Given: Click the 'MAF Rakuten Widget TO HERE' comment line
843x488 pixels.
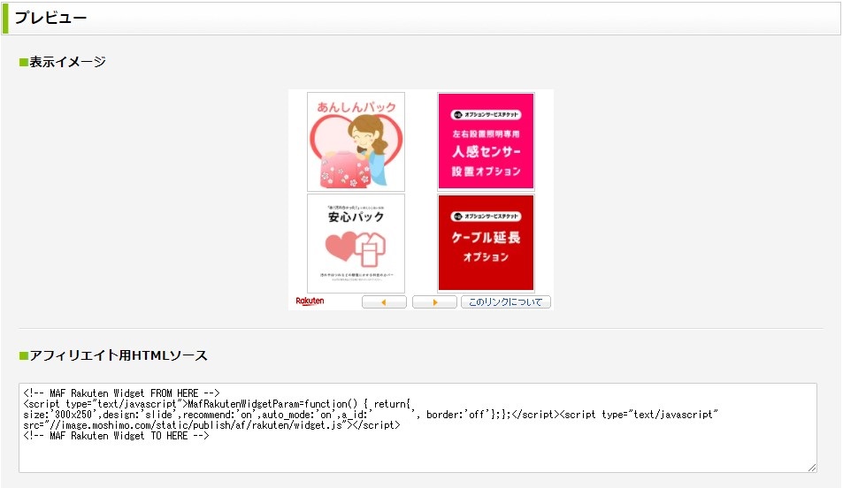Looking at the screenshot, I should click(116, 436).
